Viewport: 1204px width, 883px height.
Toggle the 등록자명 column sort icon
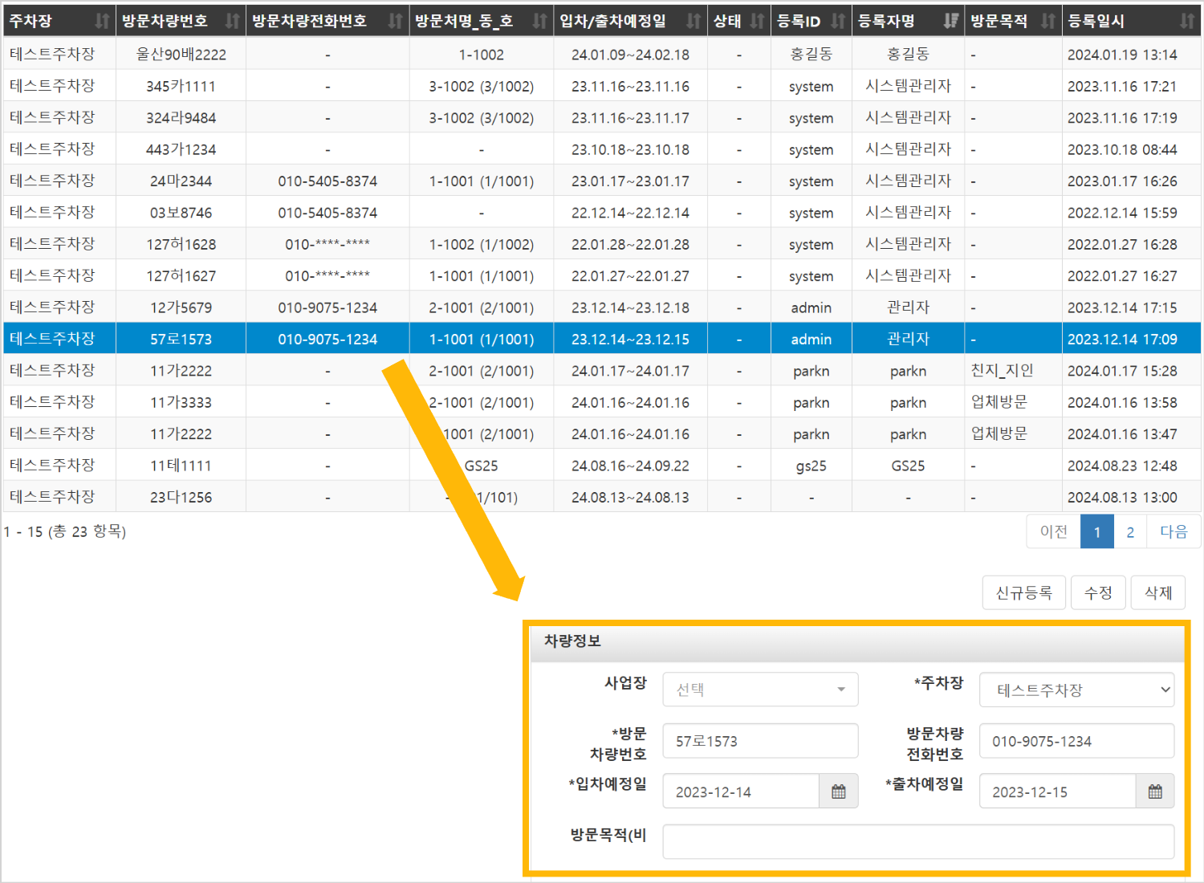[x=951, y=21]
